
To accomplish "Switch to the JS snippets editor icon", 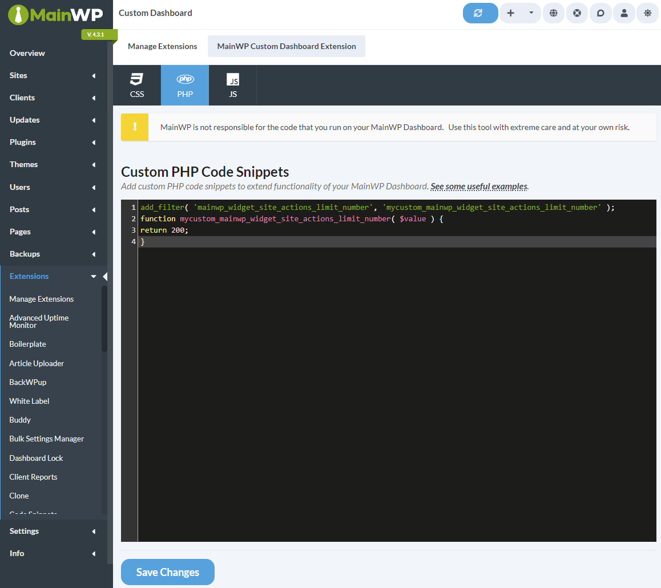I will click(x=232, y=84).
